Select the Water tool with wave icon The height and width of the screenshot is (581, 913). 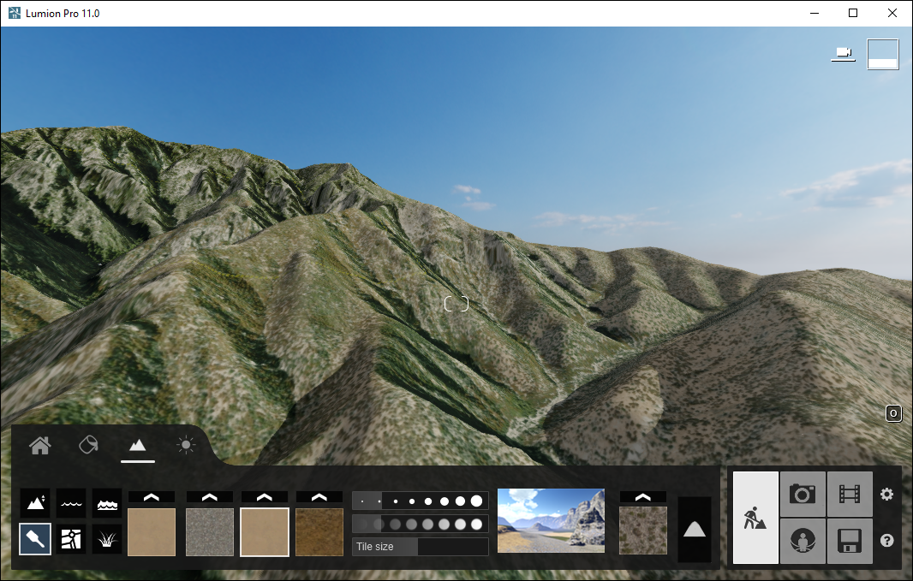[x=71, y=502]
